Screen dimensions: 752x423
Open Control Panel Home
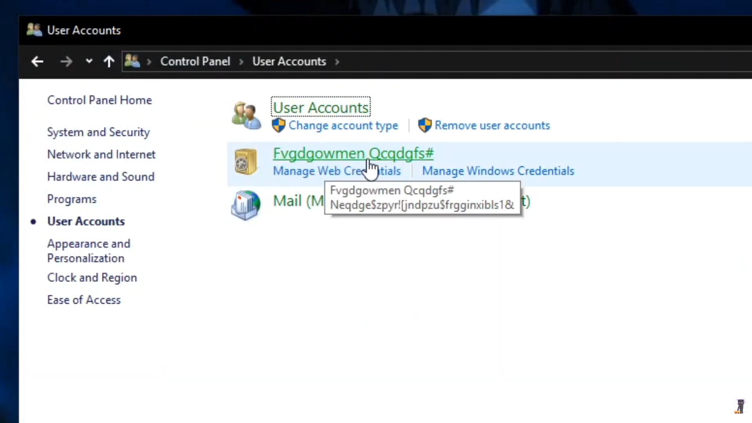[x=99, y=100]
